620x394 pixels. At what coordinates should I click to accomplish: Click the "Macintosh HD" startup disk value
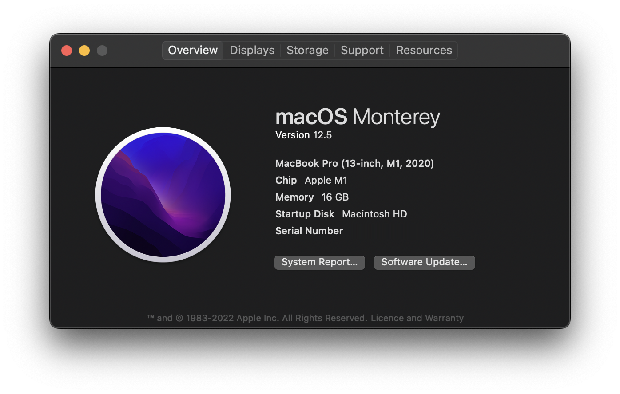374,214
